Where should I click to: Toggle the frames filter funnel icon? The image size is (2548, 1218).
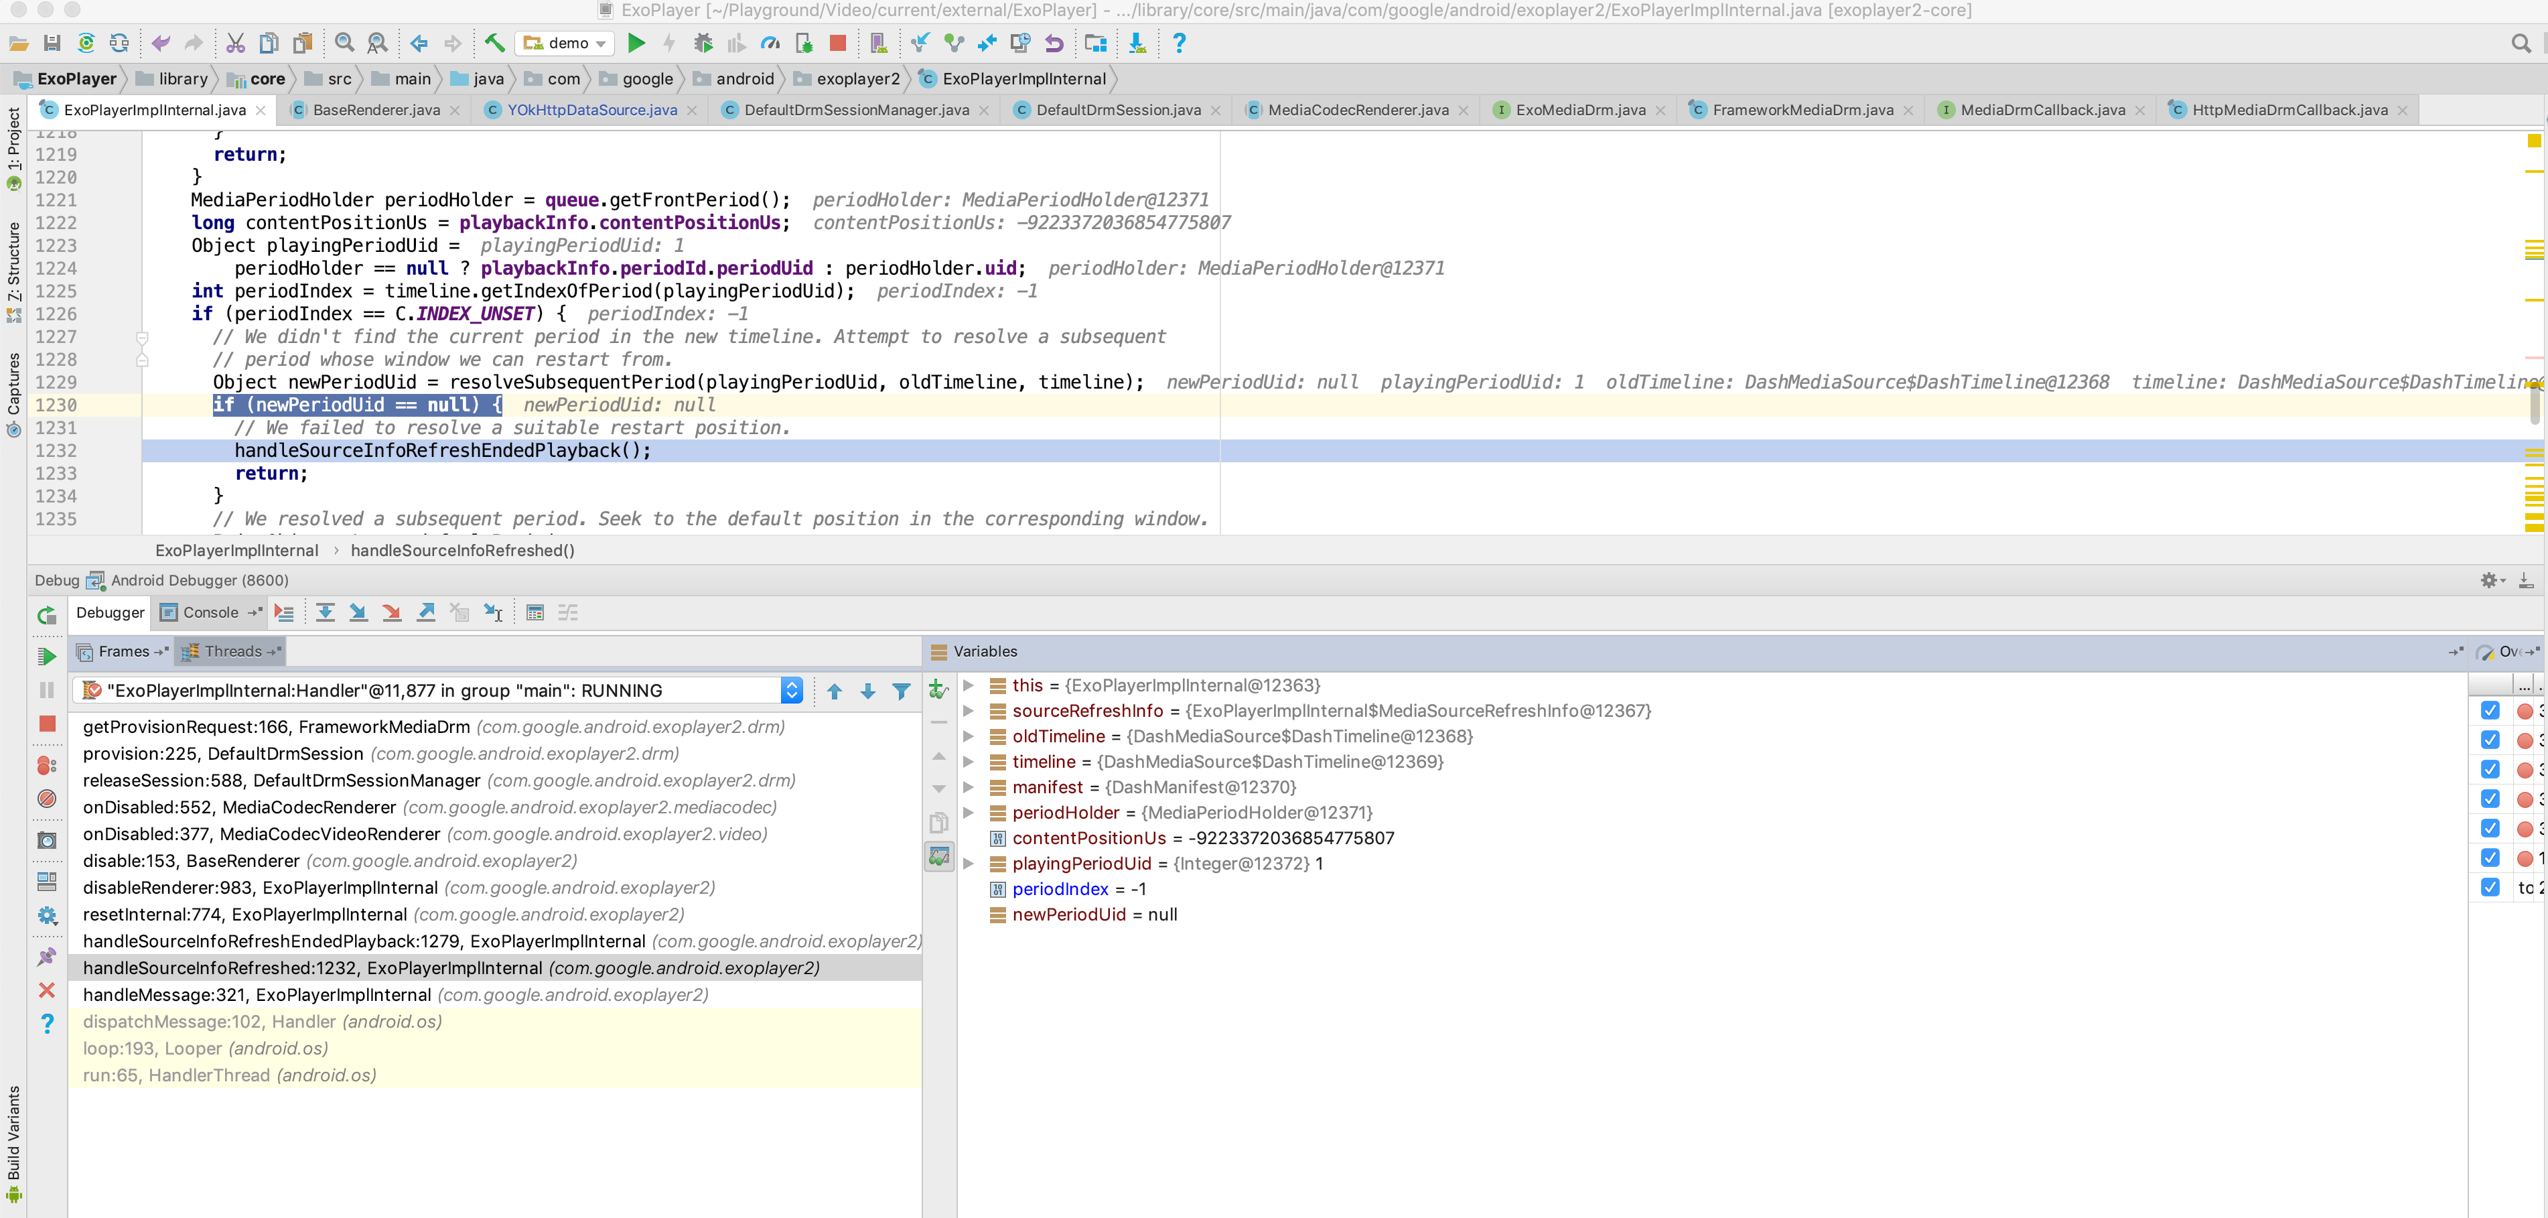coord(901,691)
